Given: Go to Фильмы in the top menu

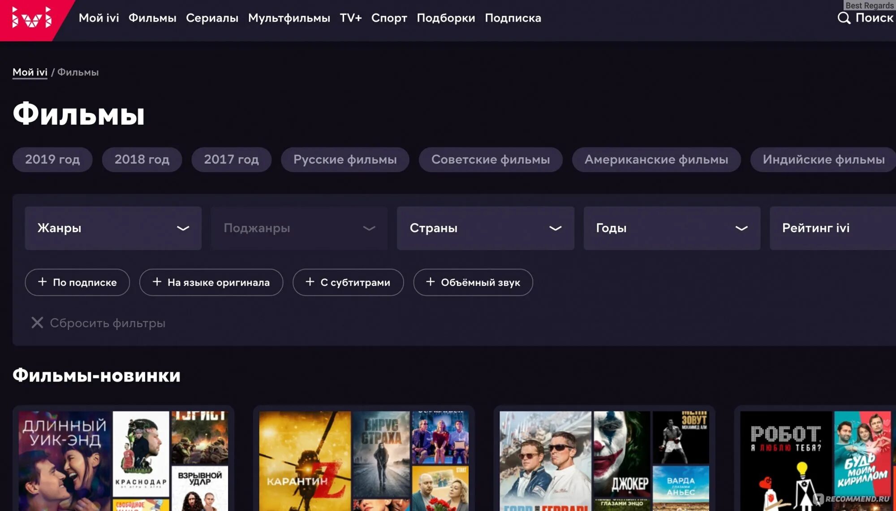Looking at the screenshot, I should click(152, 18).
